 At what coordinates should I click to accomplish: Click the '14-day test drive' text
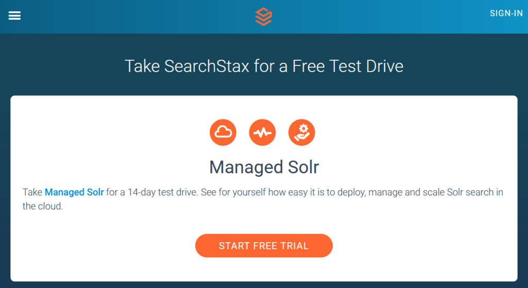click(162, 192)
